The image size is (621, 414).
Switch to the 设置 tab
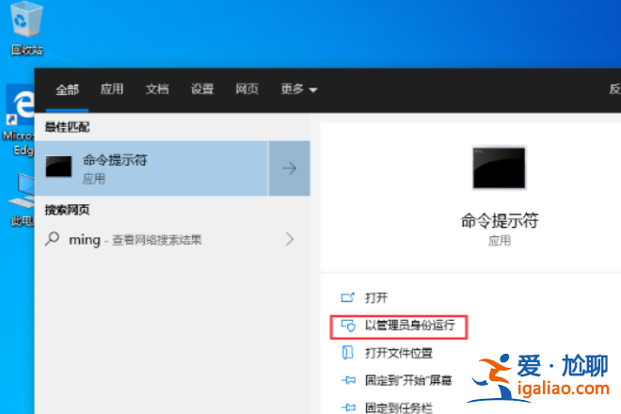(x=202, y=89)
